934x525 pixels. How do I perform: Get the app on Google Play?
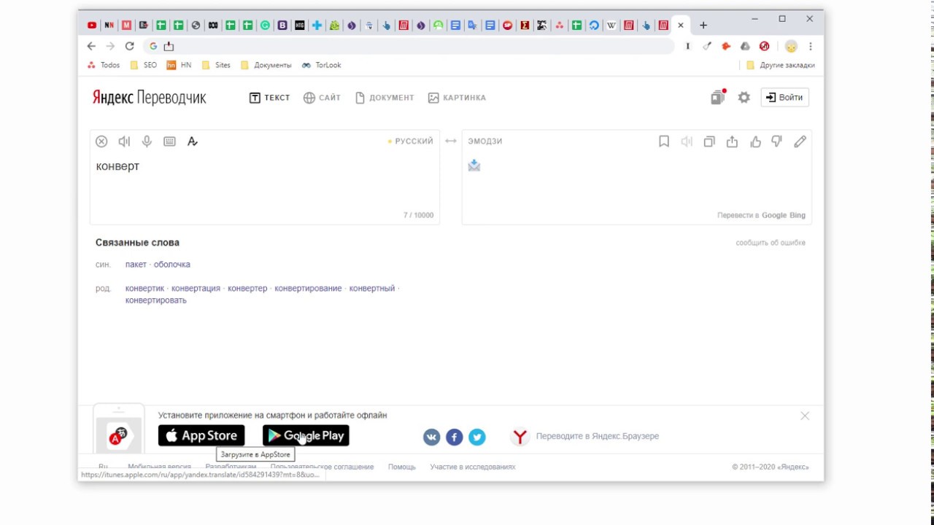(x=306, y=435)
